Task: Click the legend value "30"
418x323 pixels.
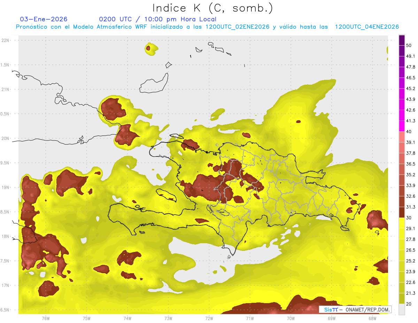Action: coord(409,218)
